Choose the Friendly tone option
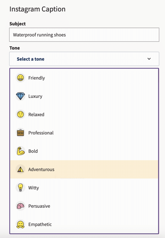Image resolution: width=165 pixels, height=238 pixels. [37, 78]
